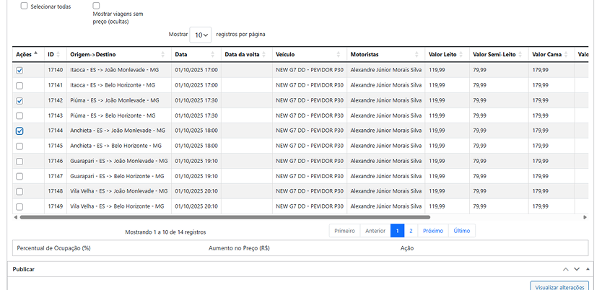Click the Próximo pagination button
This screenshot has width=602, height=290.
(432, 231)
